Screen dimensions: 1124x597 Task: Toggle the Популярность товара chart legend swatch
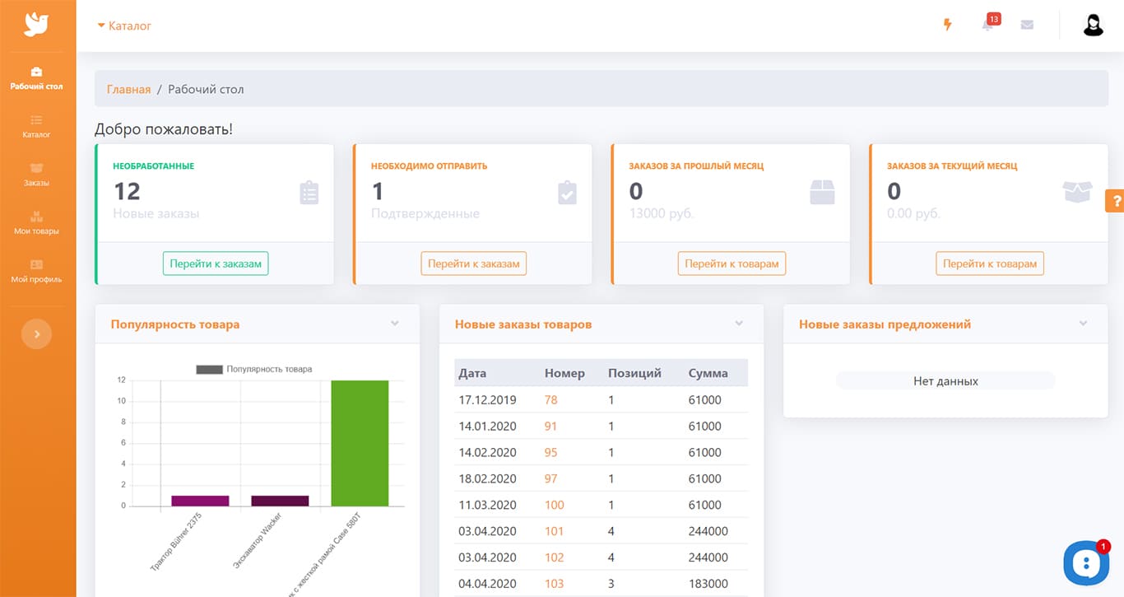pyautogui.click(x=209, y=369)
